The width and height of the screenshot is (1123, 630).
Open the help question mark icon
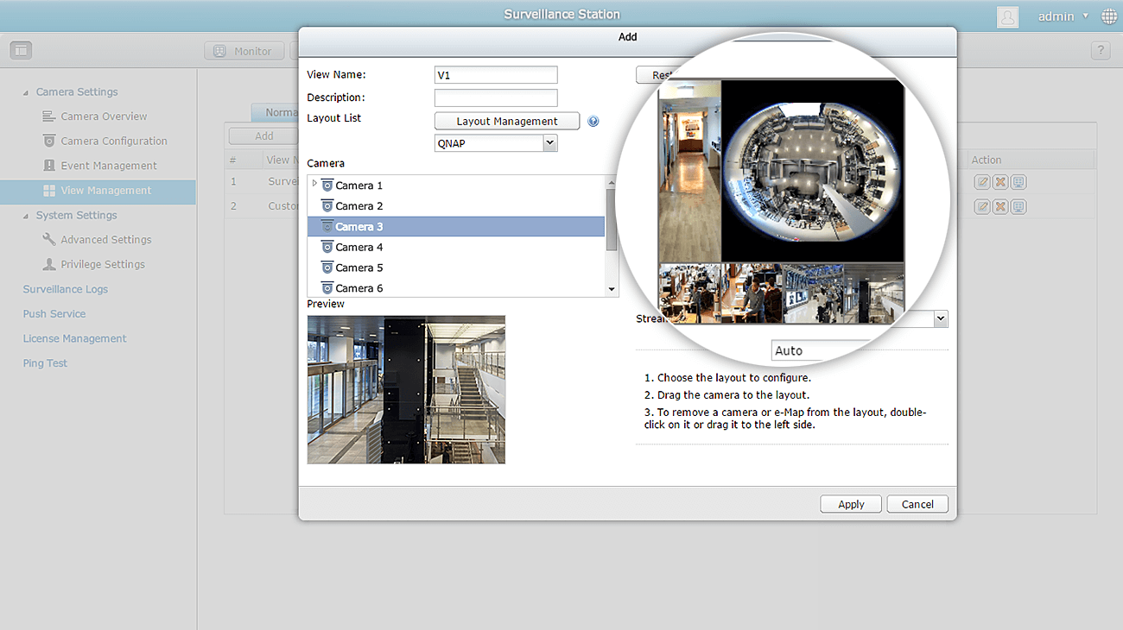(1100, 51)
